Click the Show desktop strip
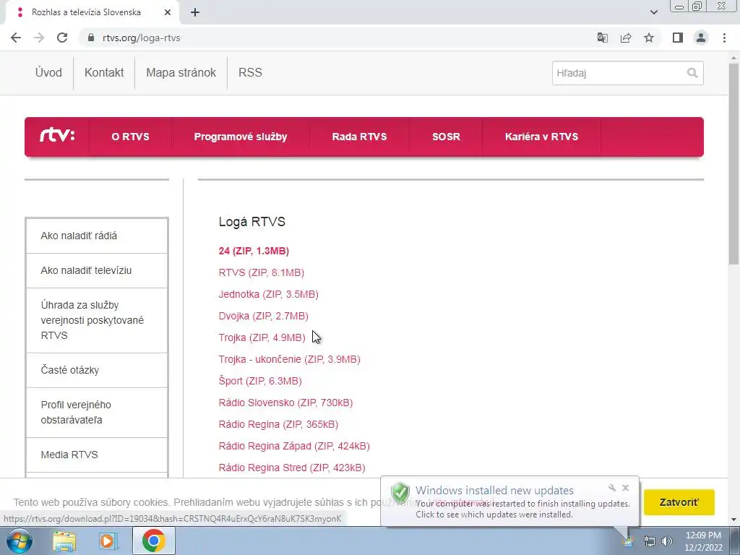 point(735,541)
